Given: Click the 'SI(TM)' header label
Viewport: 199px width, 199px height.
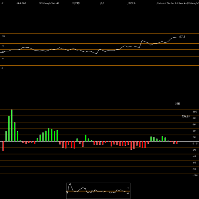Looking at the screenshot, I should (76, 3).
